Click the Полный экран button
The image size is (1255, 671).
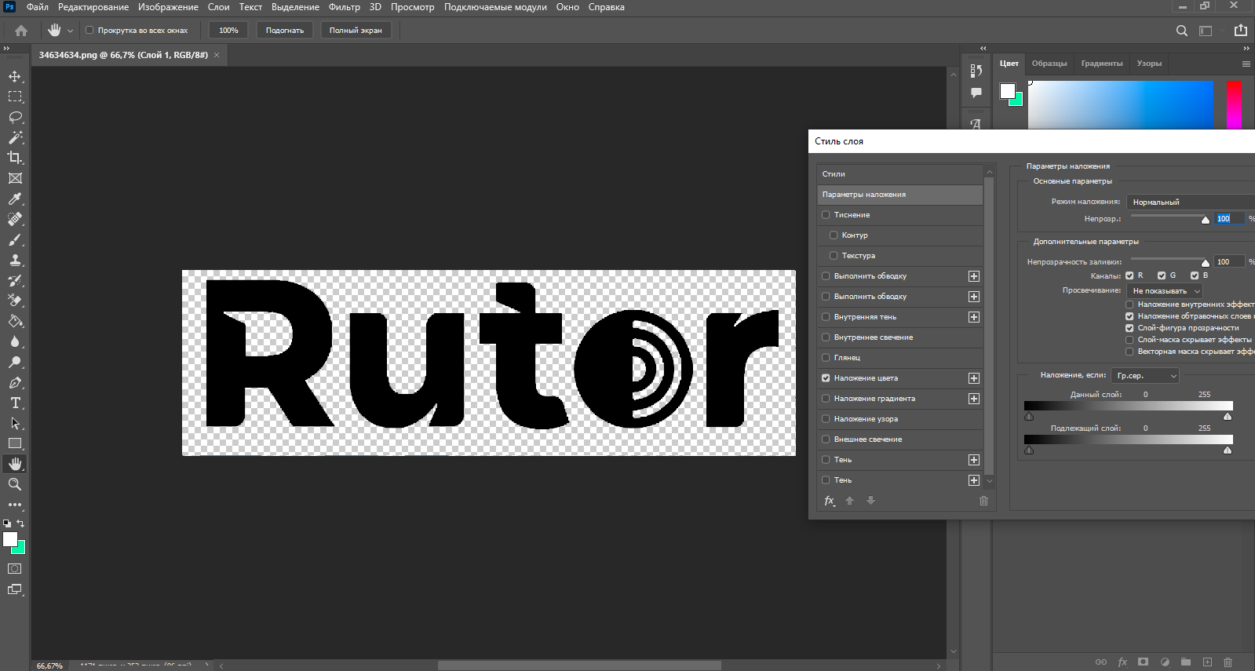pos(356,31)
